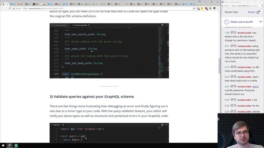Ban icon on the 'I did' chat message
The height and width of the screenshot is (148, 264).
coord(232,99)
